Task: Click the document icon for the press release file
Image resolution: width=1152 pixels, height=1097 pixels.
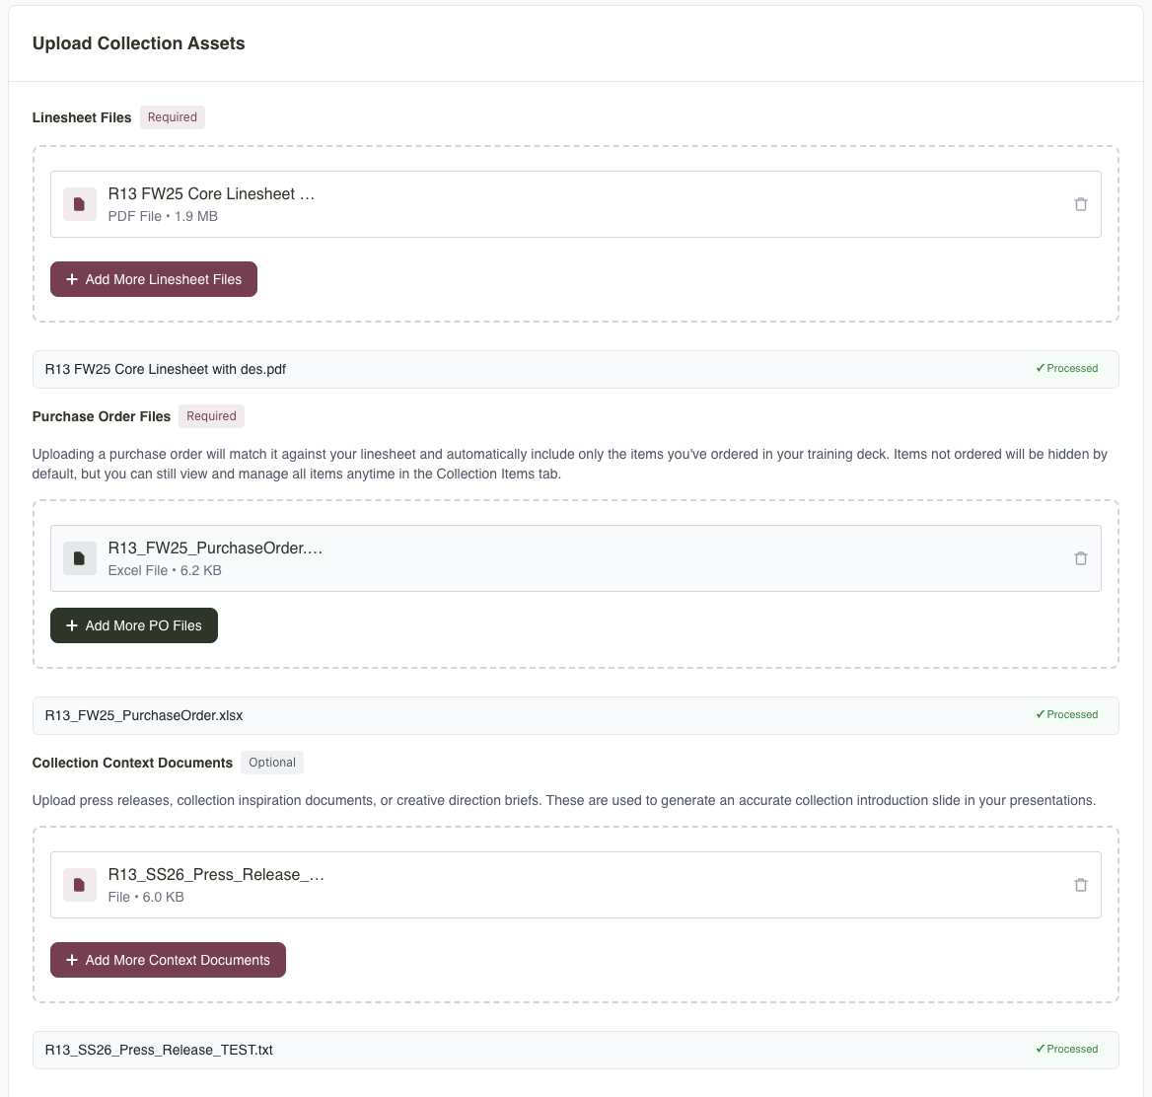Action: (x=79, y=884)
